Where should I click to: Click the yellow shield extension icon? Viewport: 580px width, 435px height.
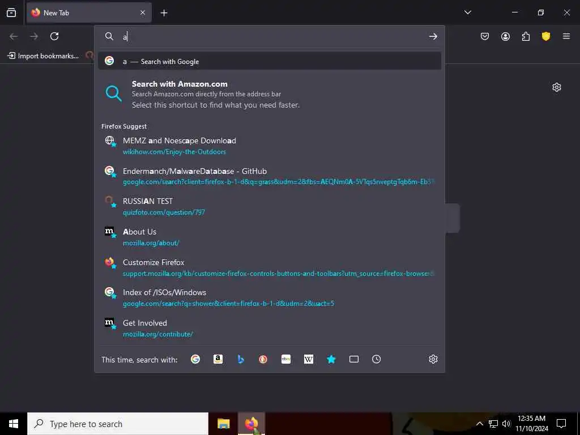[546, 36]
